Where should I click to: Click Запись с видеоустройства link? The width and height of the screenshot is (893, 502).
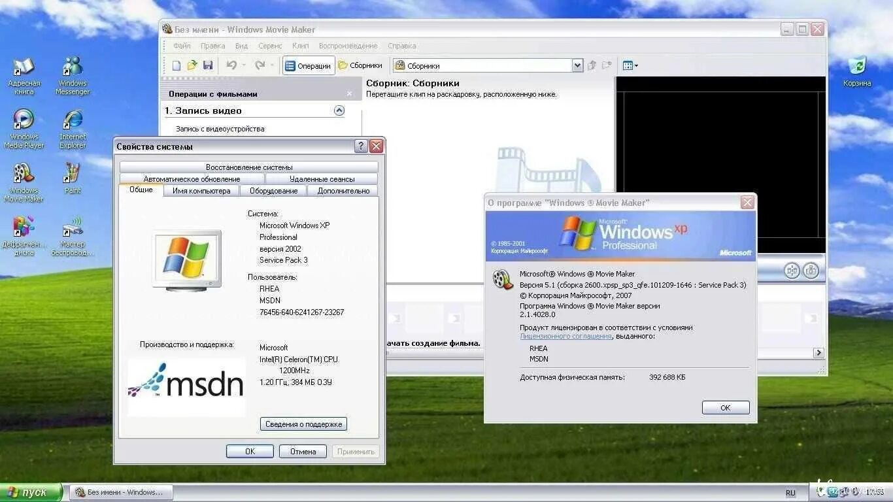[220, 129]
